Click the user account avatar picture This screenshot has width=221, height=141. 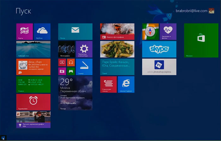pos(212,11)
